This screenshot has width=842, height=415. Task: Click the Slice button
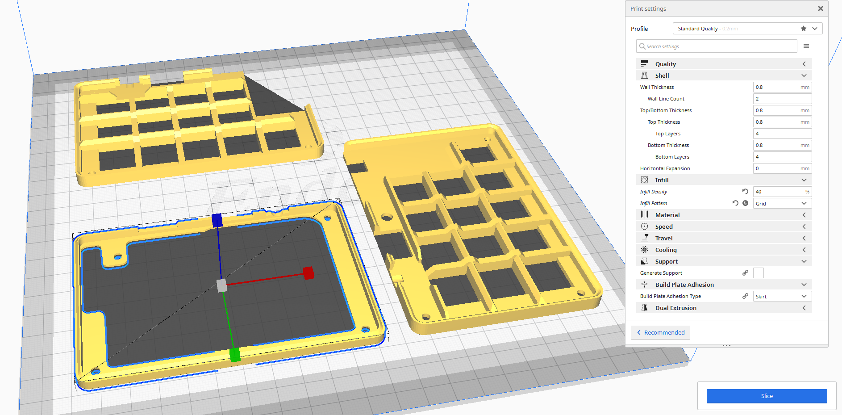click(767, 396)
